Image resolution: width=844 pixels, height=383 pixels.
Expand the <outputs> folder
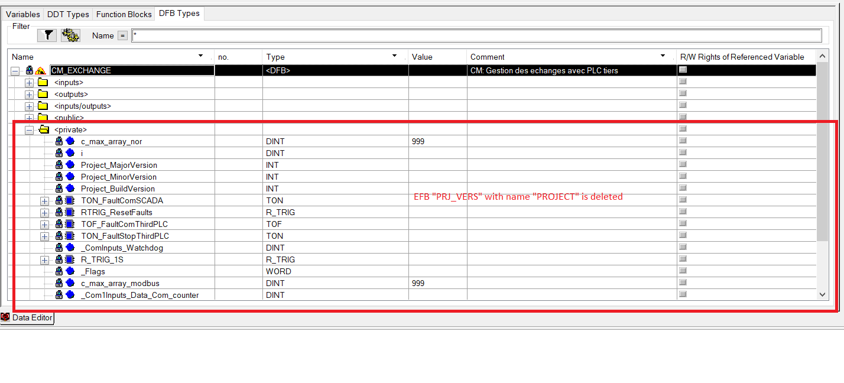tap(29, 94)
